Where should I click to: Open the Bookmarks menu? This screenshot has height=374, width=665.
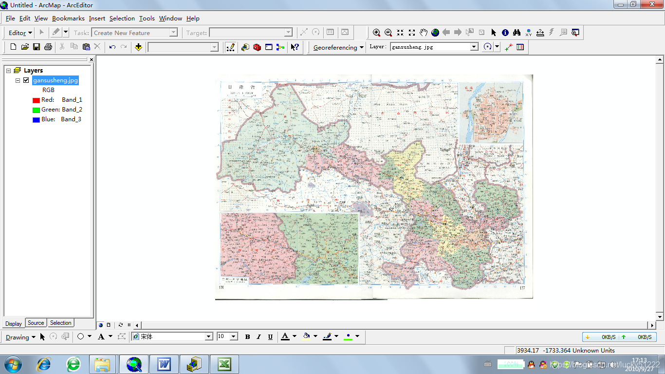tap(68, 18)
